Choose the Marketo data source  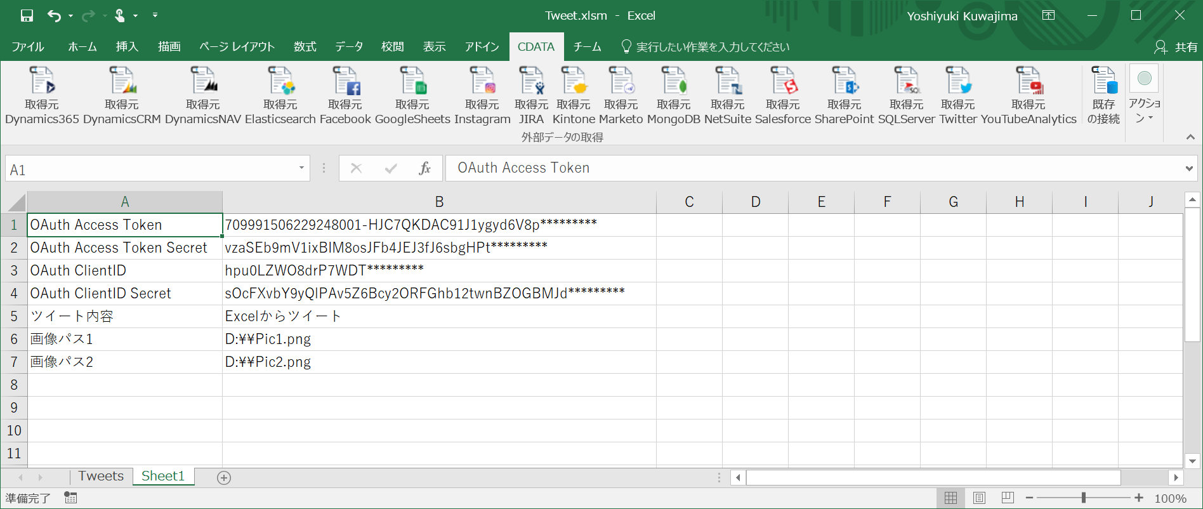(x=621, y=95)
